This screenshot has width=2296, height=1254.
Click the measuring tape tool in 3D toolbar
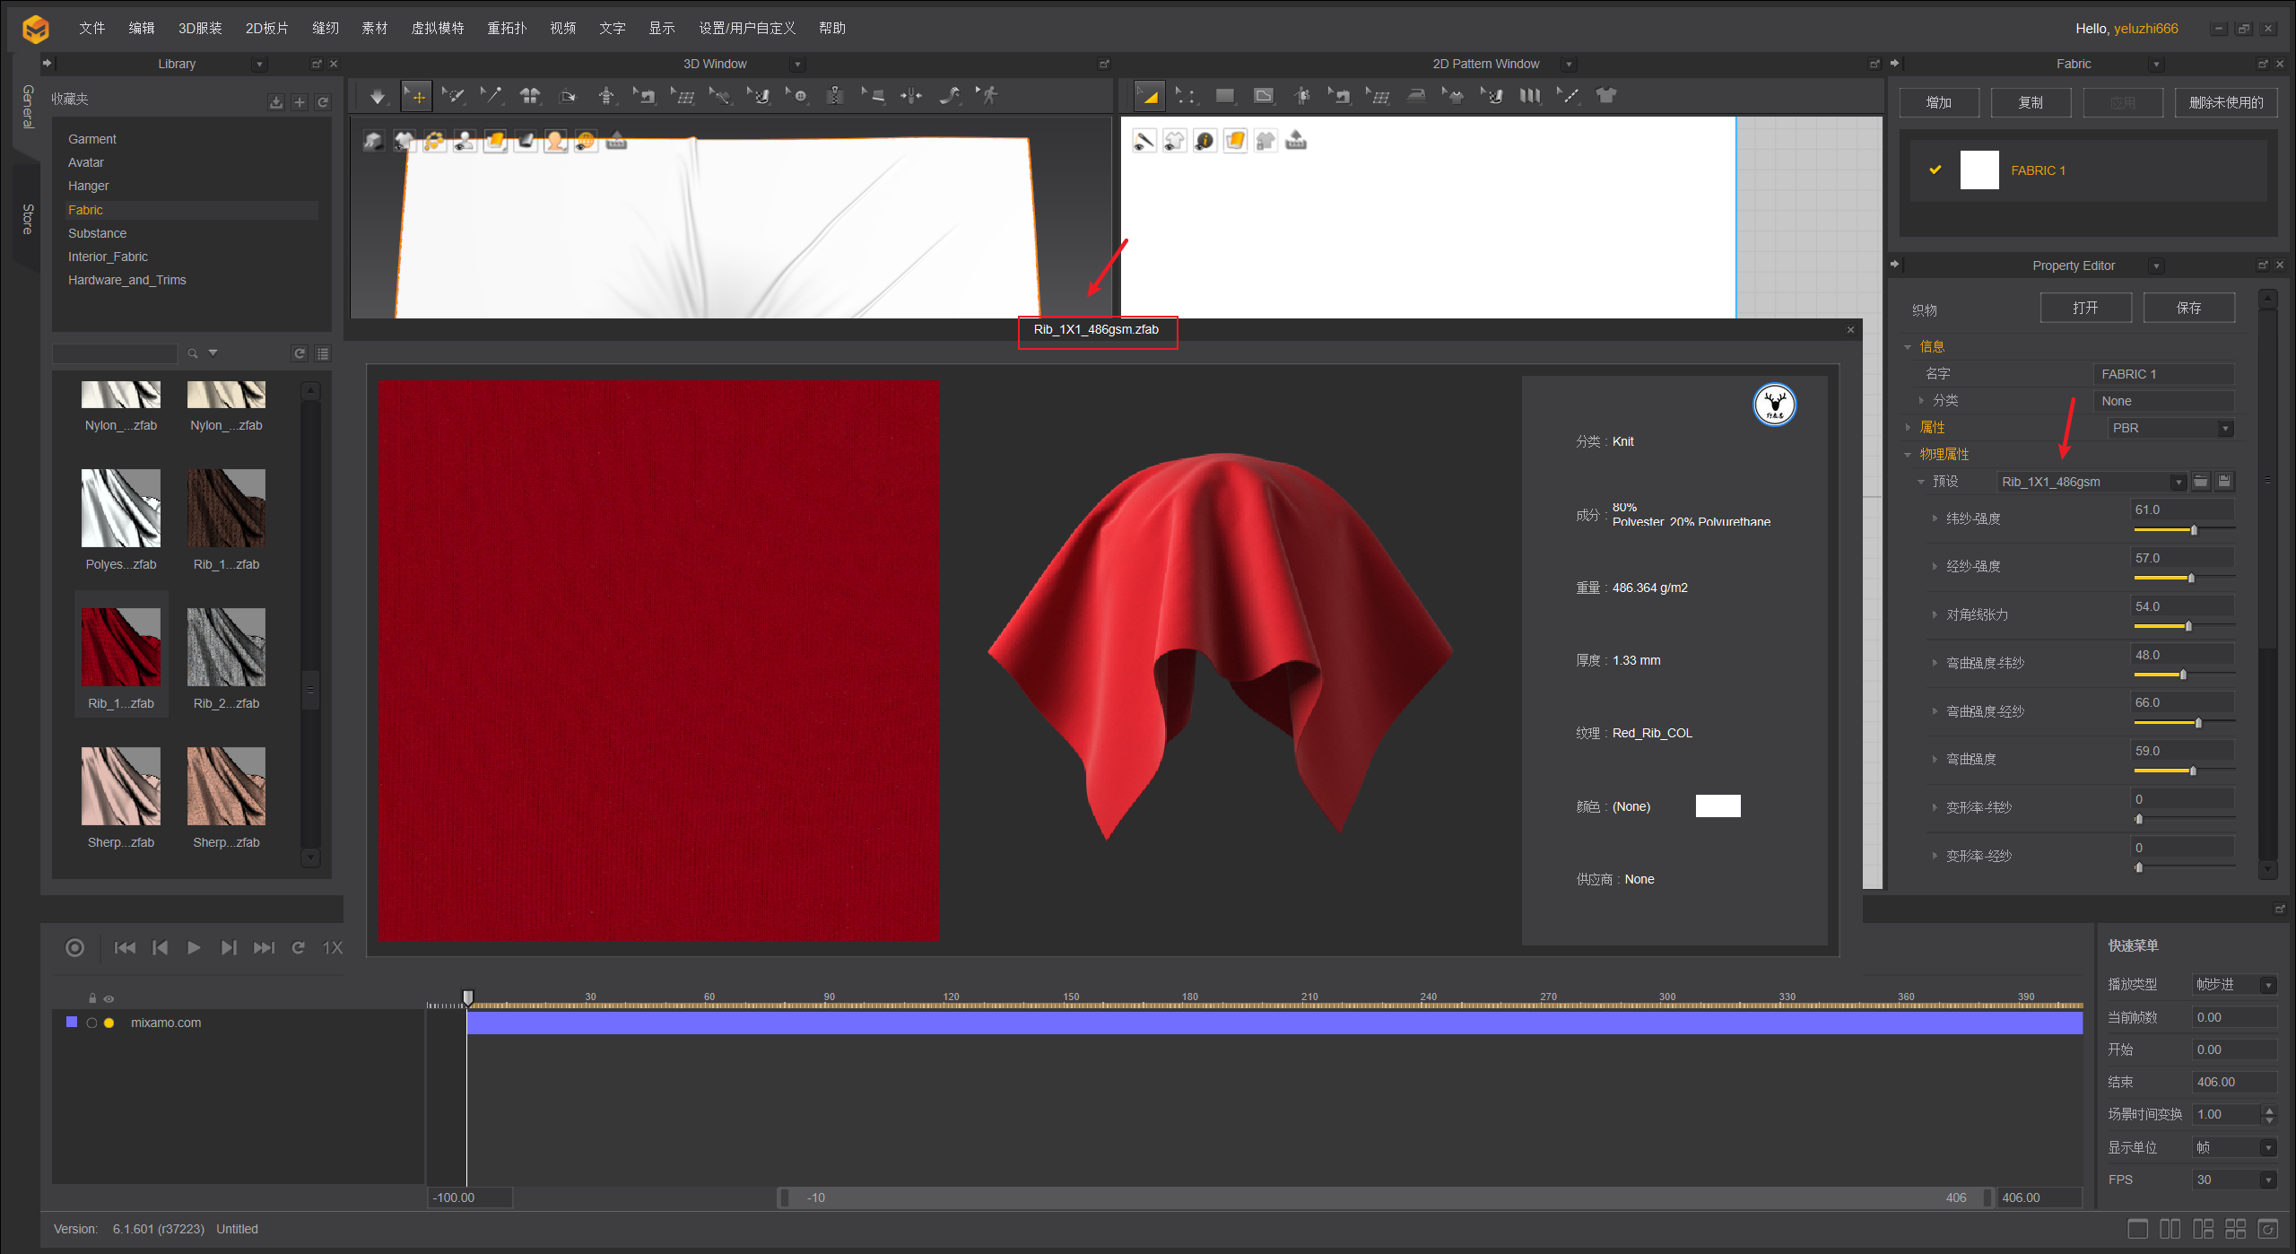(950, 96)
